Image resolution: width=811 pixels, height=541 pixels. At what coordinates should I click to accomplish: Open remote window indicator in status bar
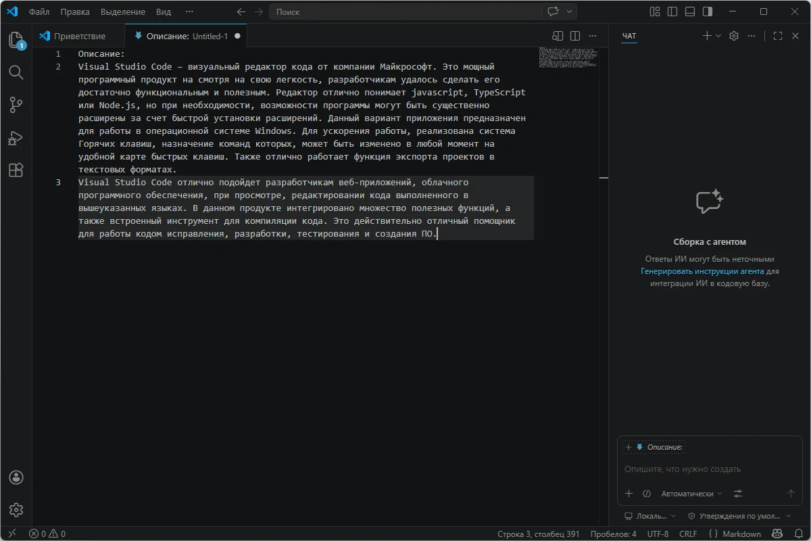[12, 534]
